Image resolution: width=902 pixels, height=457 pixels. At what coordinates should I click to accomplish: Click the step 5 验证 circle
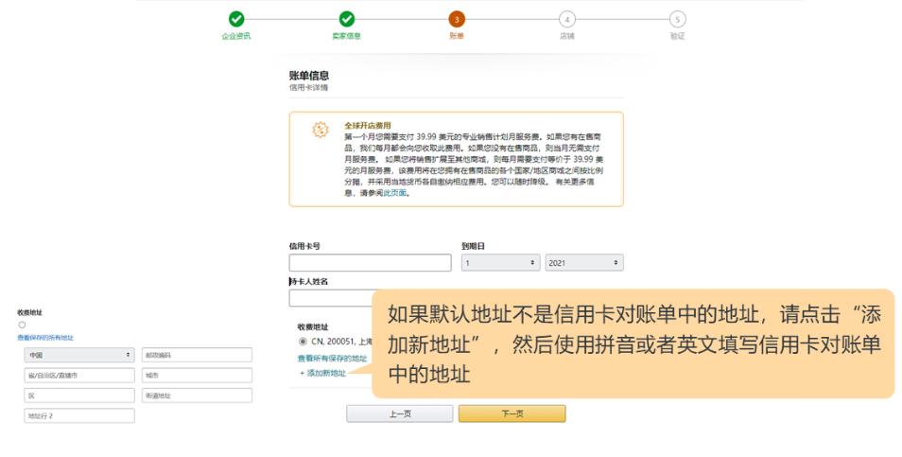pos(677,19)
